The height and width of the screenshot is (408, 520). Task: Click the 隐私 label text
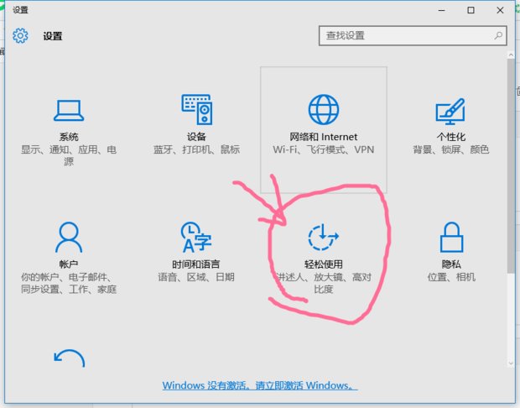tap(451, 264)
